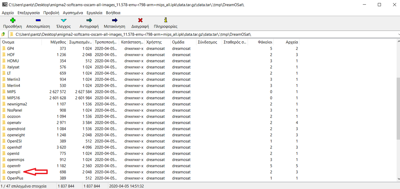Image resolution: width=400 pixels, height=189 pixels.
Task: Select the opendroid folder icon
Action: click(x=4, y=129)
